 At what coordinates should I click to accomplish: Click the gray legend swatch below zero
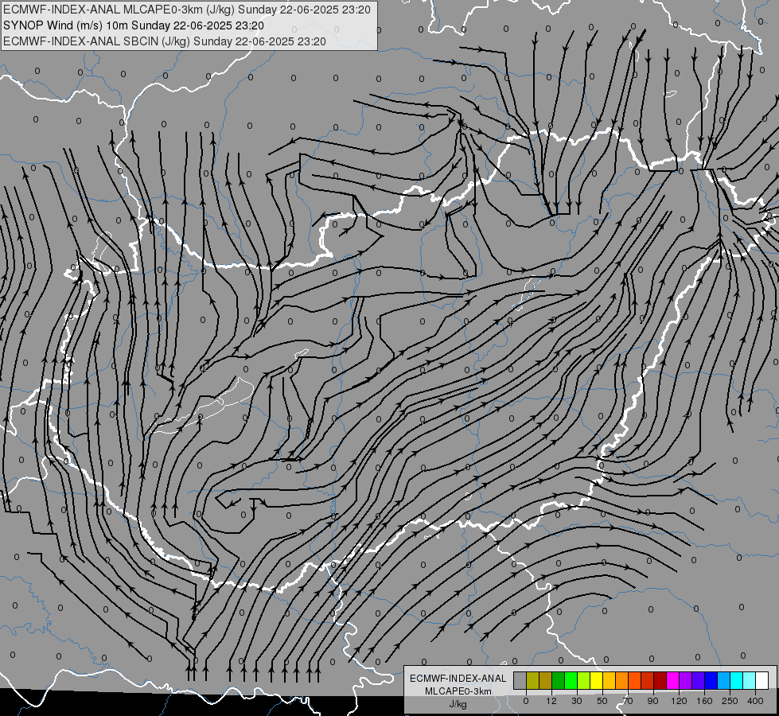click(520, 680)
